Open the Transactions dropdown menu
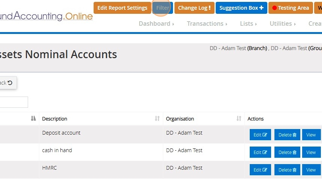 coord(207,23)
